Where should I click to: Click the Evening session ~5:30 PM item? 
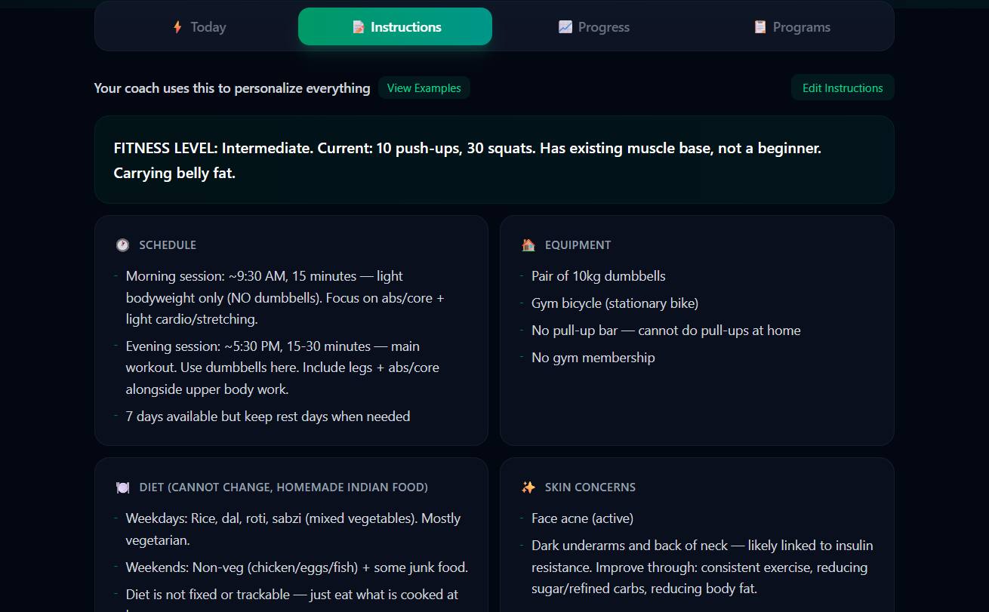click(282, 368)
